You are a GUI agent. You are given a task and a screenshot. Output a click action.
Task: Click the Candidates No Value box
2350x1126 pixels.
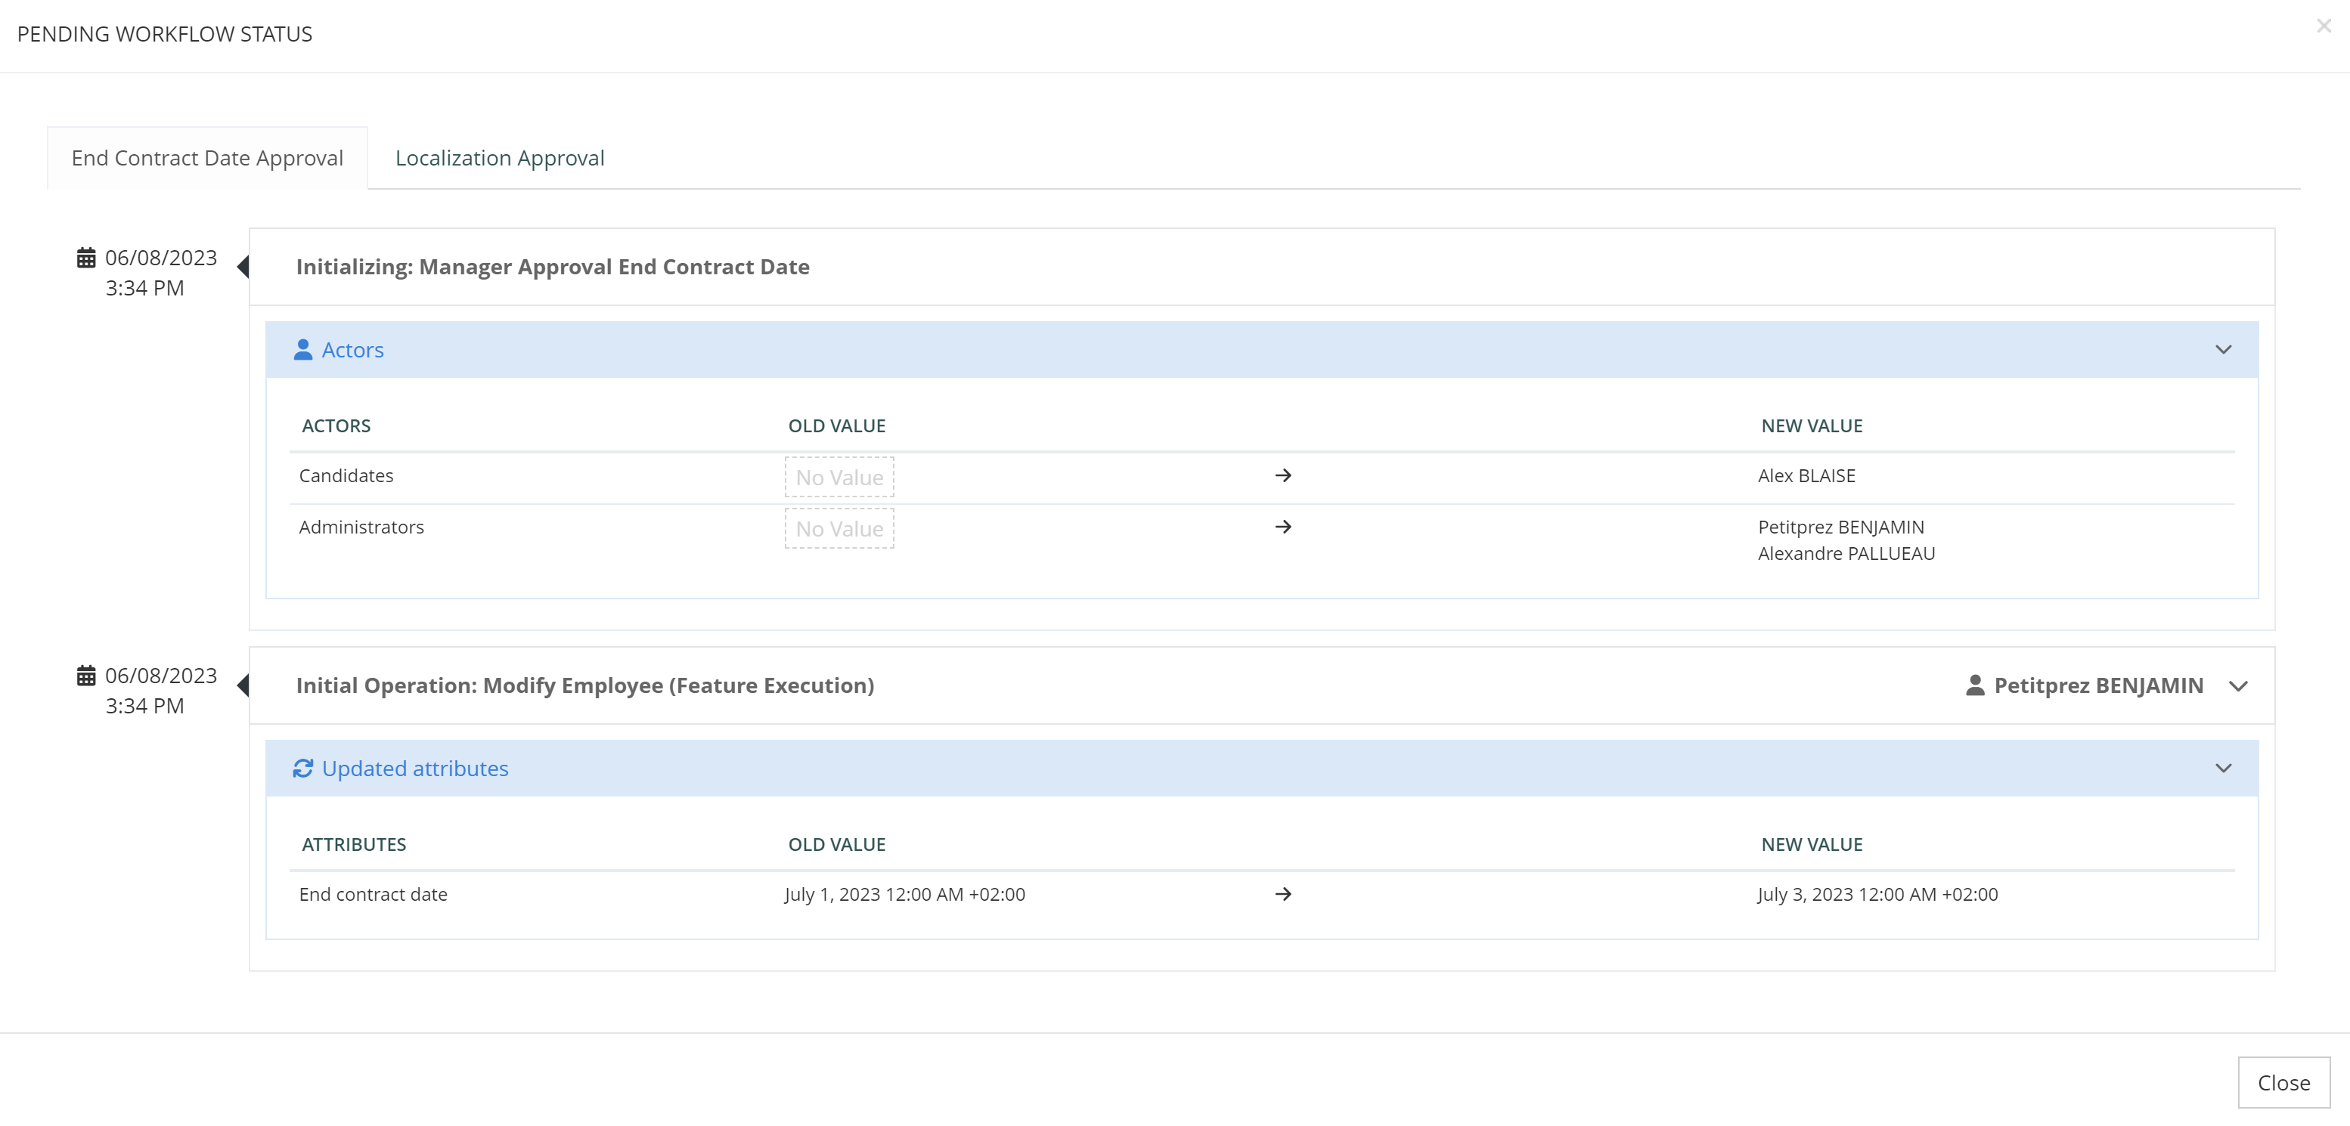tap(839, 478)
